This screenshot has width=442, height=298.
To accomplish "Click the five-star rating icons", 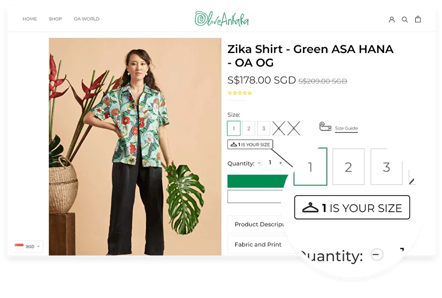I will [x=240, y=93].
